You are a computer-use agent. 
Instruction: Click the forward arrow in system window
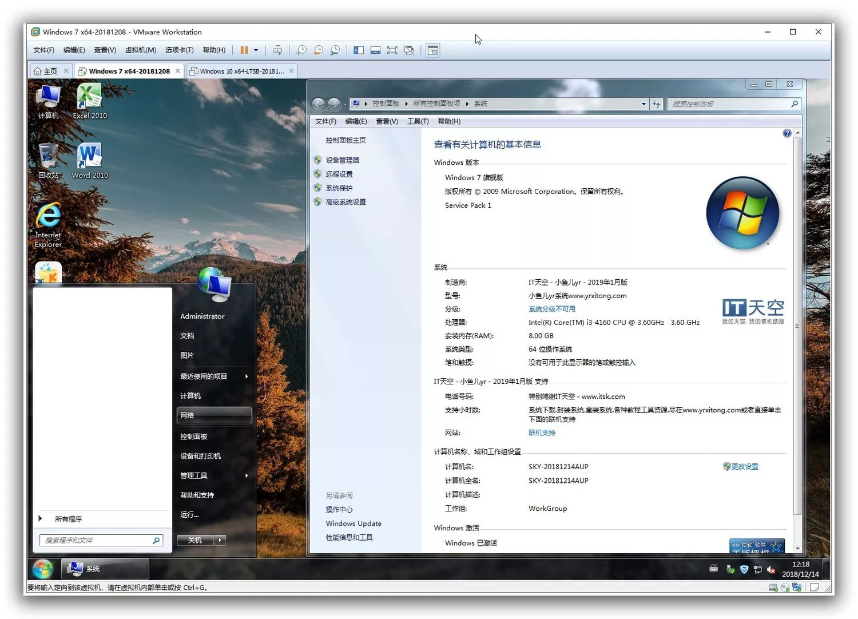[334, 104]
